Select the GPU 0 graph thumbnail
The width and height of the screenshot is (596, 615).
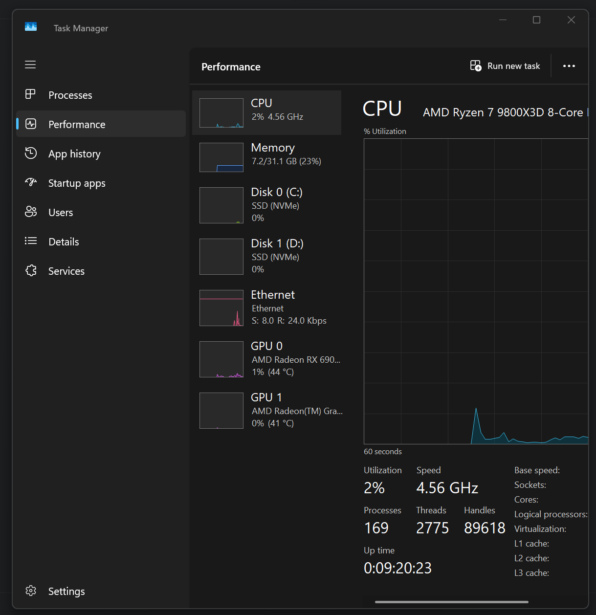(221, 359)
